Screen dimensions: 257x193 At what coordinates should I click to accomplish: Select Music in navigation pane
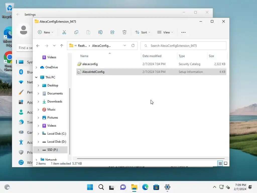click(51, 110)
